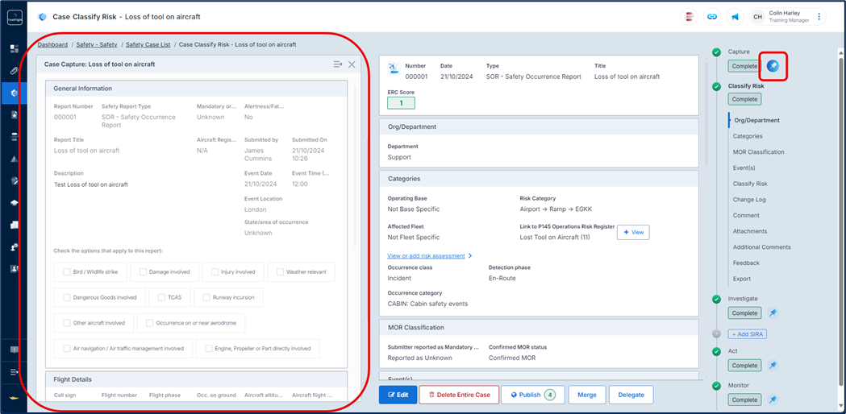Open the dashboard grid icon in sidebar

coord(14,49)
